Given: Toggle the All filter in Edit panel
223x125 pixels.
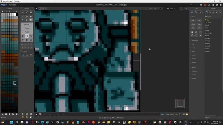Looking at the screenshot, I should 192,12.
